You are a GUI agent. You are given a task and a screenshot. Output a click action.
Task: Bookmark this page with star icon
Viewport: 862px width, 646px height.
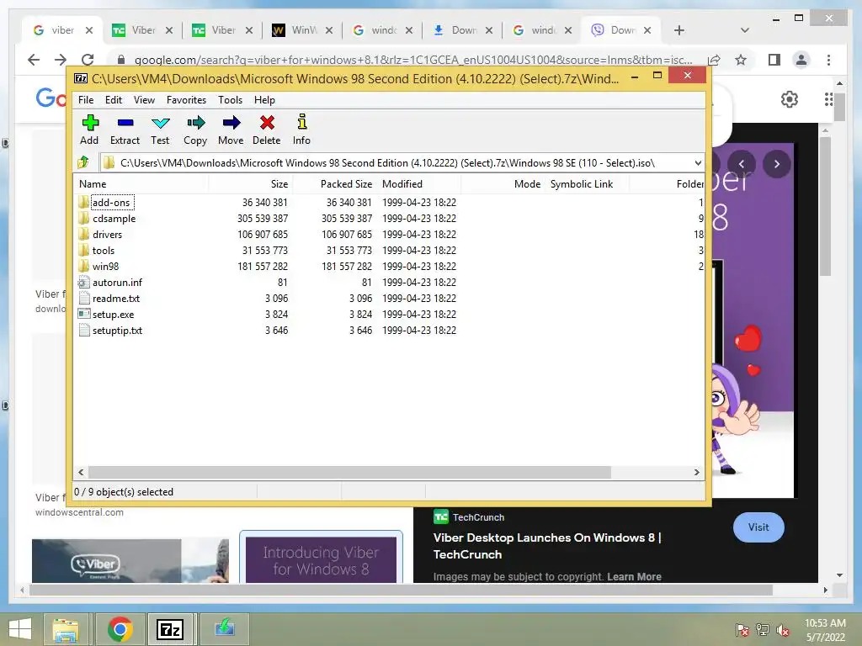741,60
